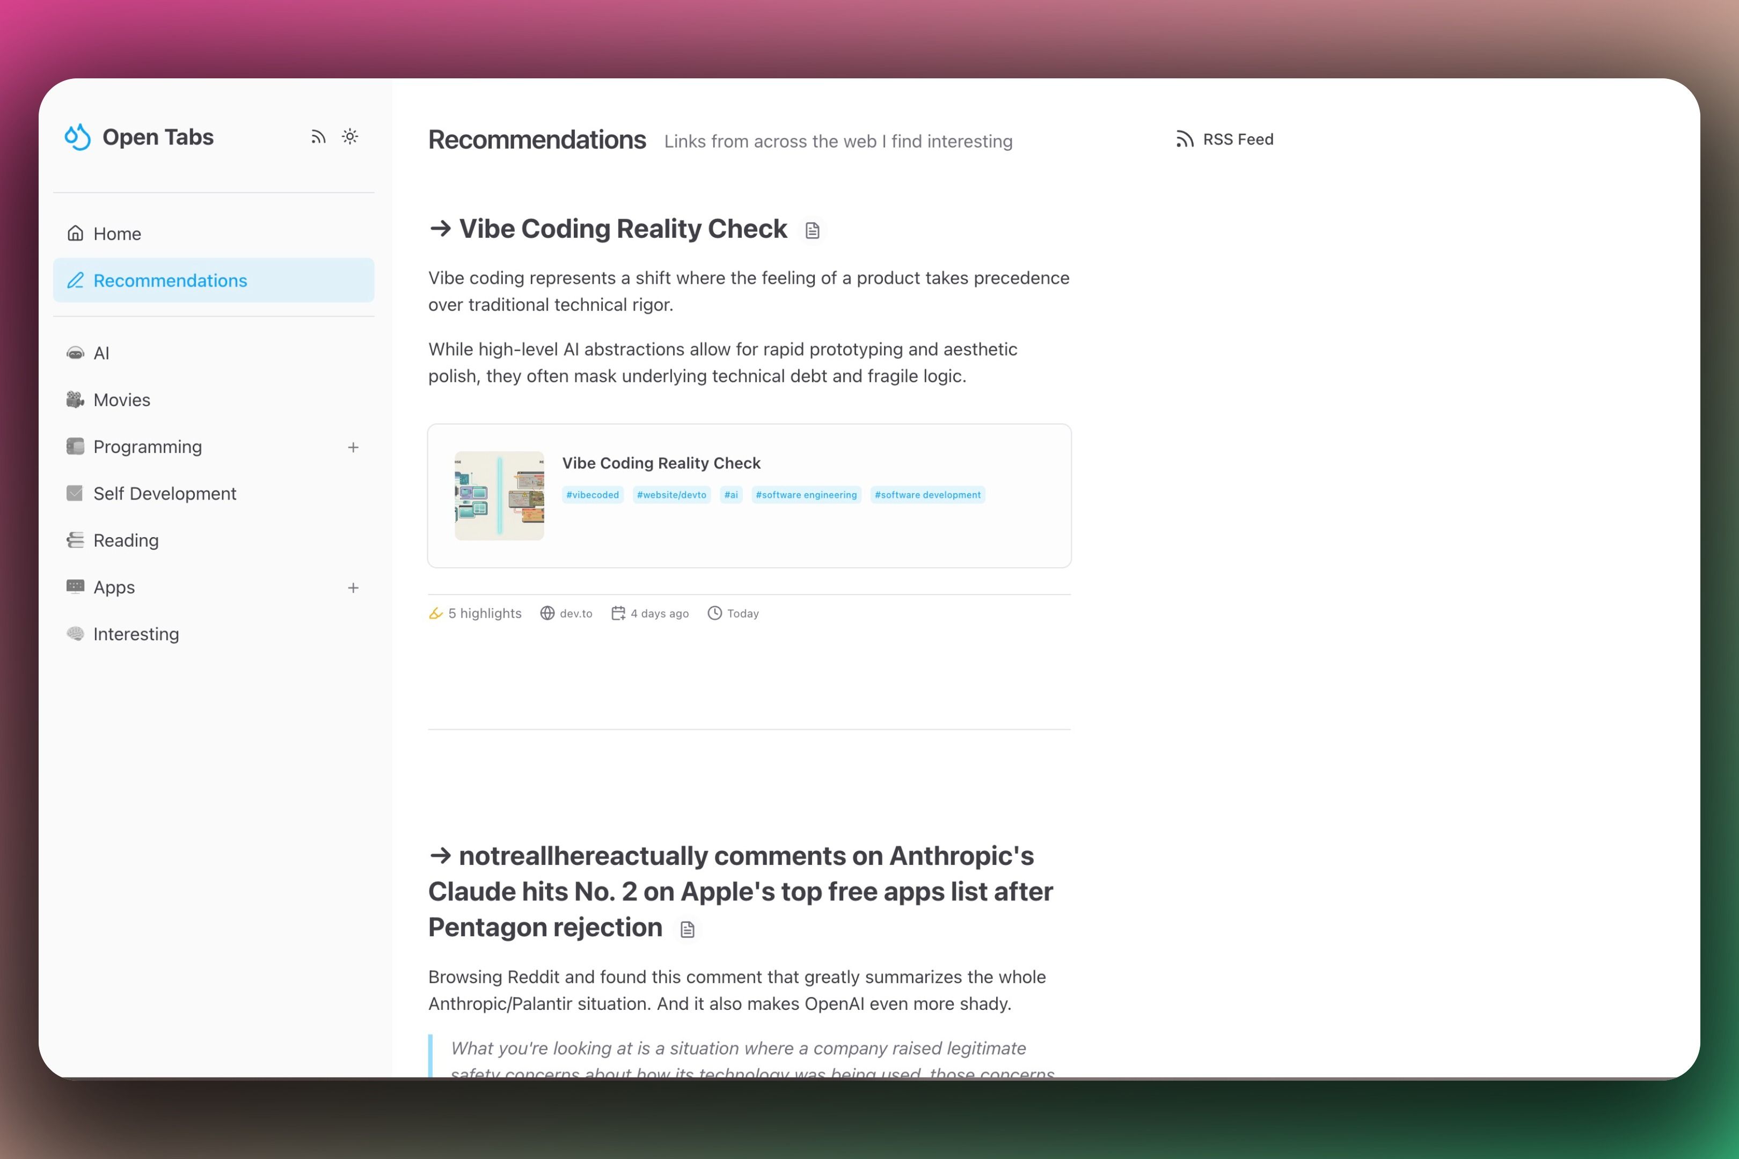Open Vibe Coding Reality Check title

coord(622,229)
